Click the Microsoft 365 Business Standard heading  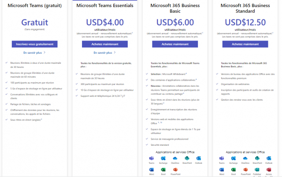(245, 8)
